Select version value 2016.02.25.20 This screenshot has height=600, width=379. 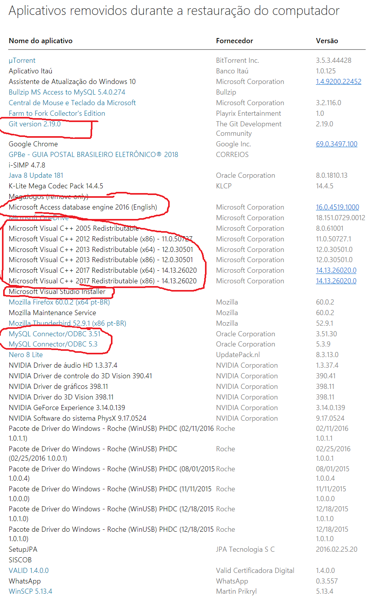pos(337,549)
